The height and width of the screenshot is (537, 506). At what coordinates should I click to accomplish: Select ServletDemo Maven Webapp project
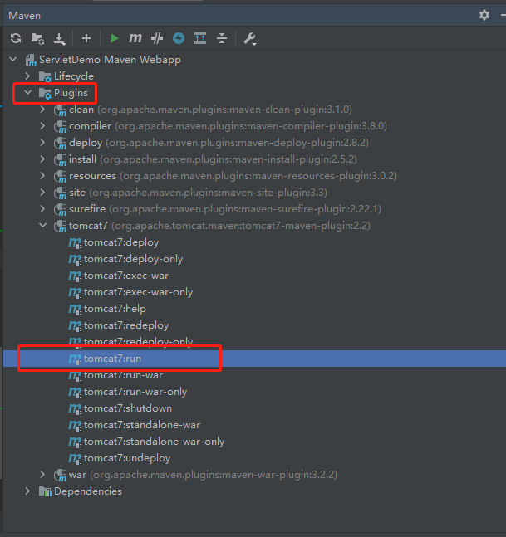pos(110,60)
